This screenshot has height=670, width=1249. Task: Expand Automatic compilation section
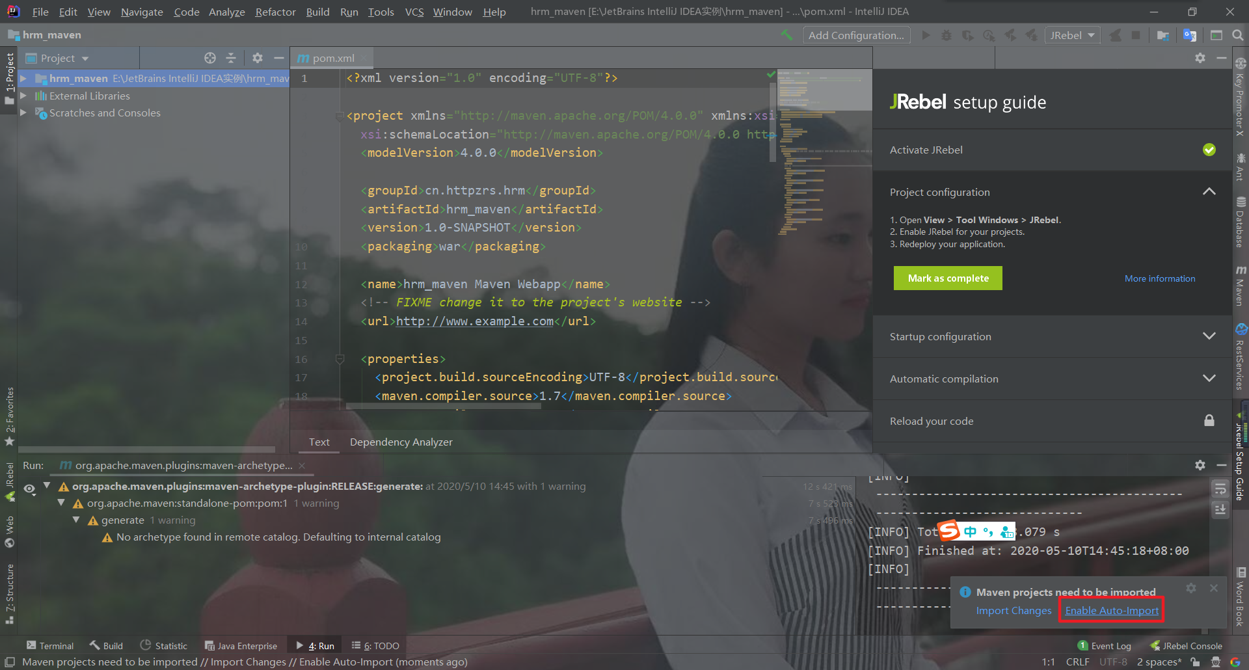point(1209,379)
